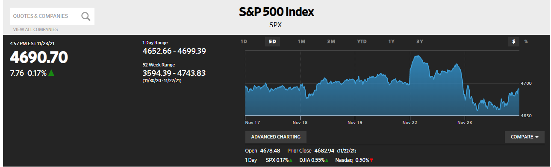The image size is (551, 167).
Task: Switch chart to 1M range
Action: pos(301,41)
